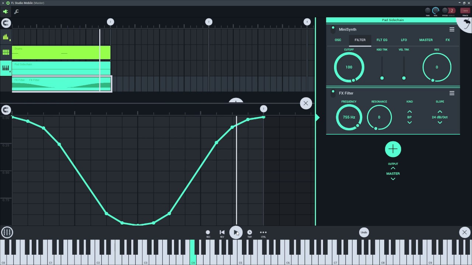Click bar marker 4 in playlist ruler
The width and height of the screenshot is (472, 265).
click(307, 22)
